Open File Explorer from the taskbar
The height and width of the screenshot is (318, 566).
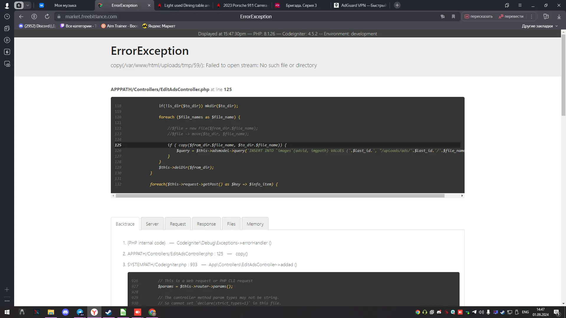coord(51,312)
